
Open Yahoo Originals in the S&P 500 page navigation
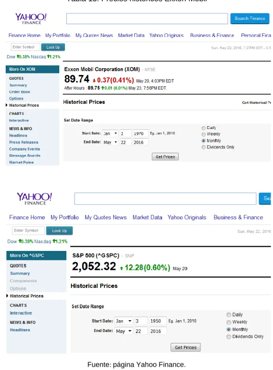(x=187, y=217)
